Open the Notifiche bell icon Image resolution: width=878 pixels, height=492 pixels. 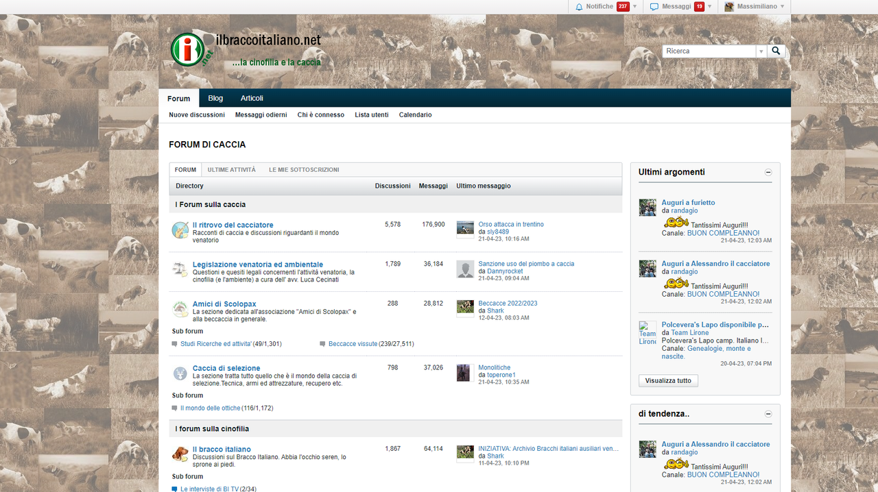click(579, 7)
